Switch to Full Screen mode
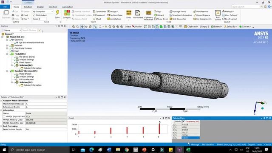 (x=218, y=15)
